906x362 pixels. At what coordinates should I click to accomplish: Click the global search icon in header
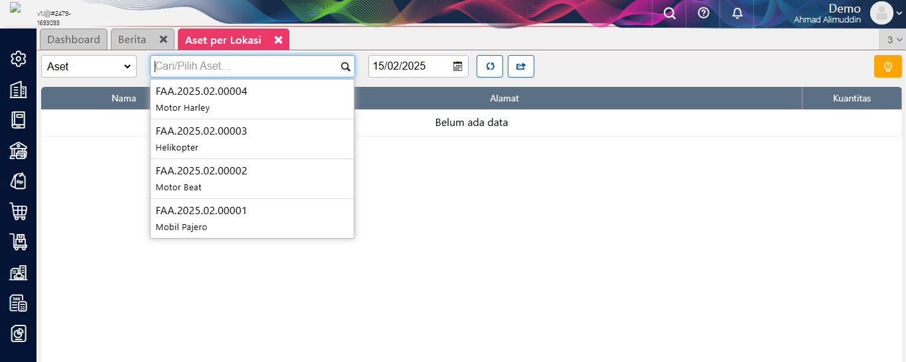pyautogui.click(x=670, y=13)
